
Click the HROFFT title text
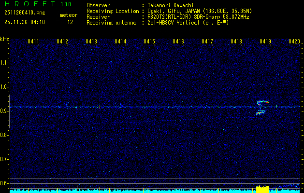(28, 4)
